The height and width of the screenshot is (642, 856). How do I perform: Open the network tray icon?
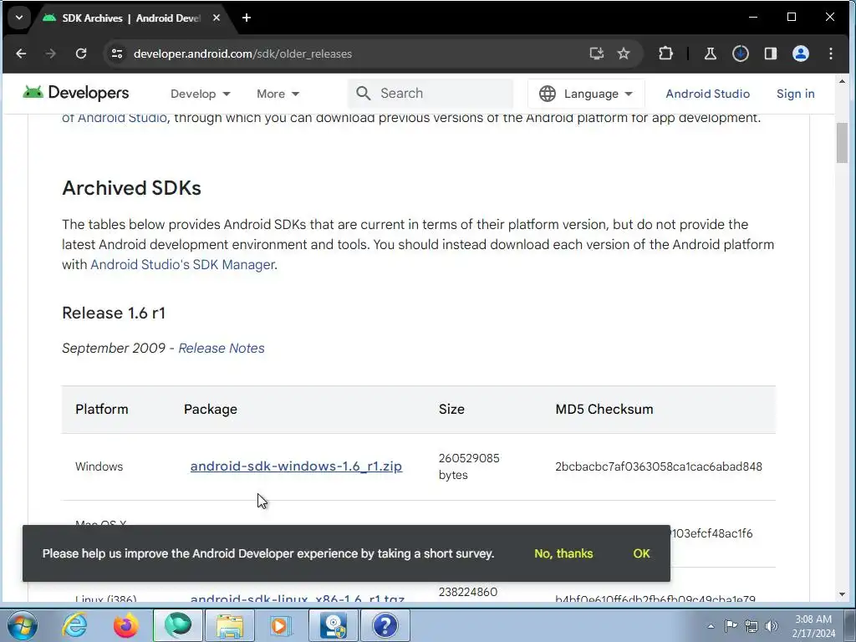[752, 626]
